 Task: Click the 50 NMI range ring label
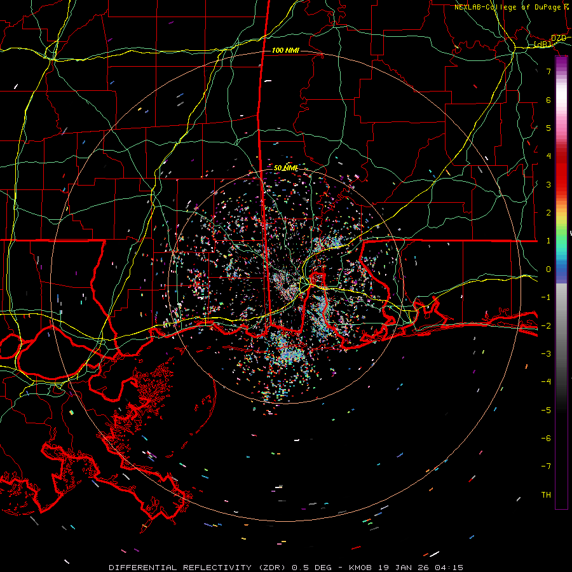click(285, 168)
